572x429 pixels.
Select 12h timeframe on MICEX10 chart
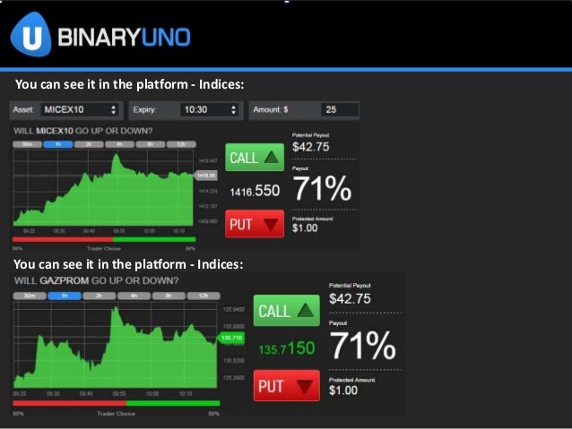(x=181, y=144)
